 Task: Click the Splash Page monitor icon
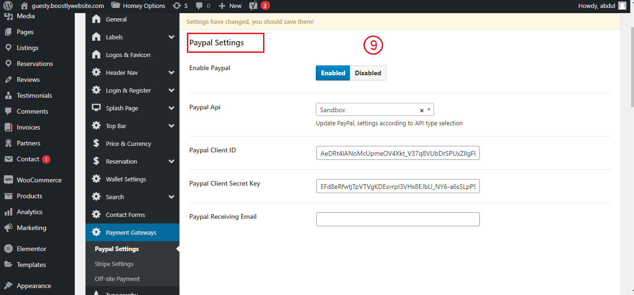tap(96, 108)
